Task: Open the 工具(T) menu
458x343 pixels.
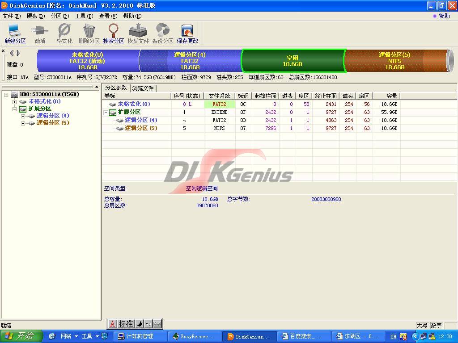Action: (x=84, y=16)
